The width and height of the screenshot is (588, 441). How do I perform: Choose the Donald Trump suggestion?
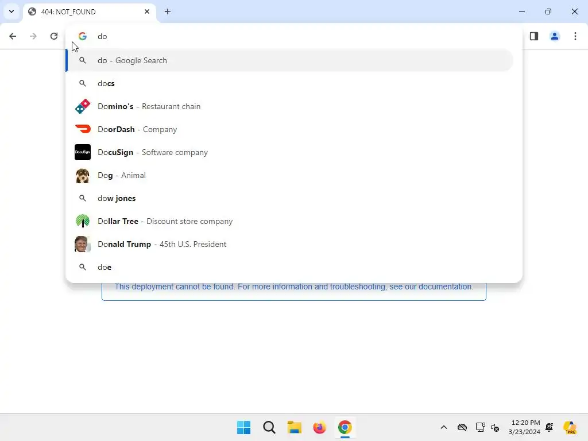point(289,244)
